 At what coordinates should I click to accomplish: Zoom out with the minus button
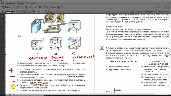(x=30, y=11)
